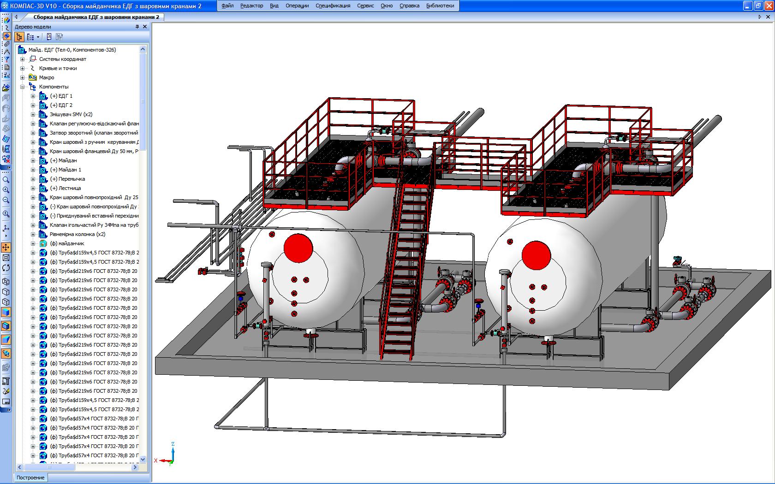
Task: Close the Derevo modeli panel
Action: [145, 27]
